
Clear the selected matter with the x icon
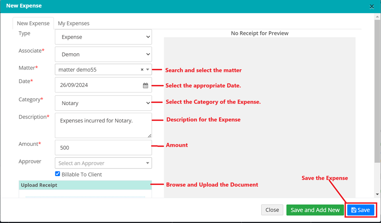tap(142, 70)
